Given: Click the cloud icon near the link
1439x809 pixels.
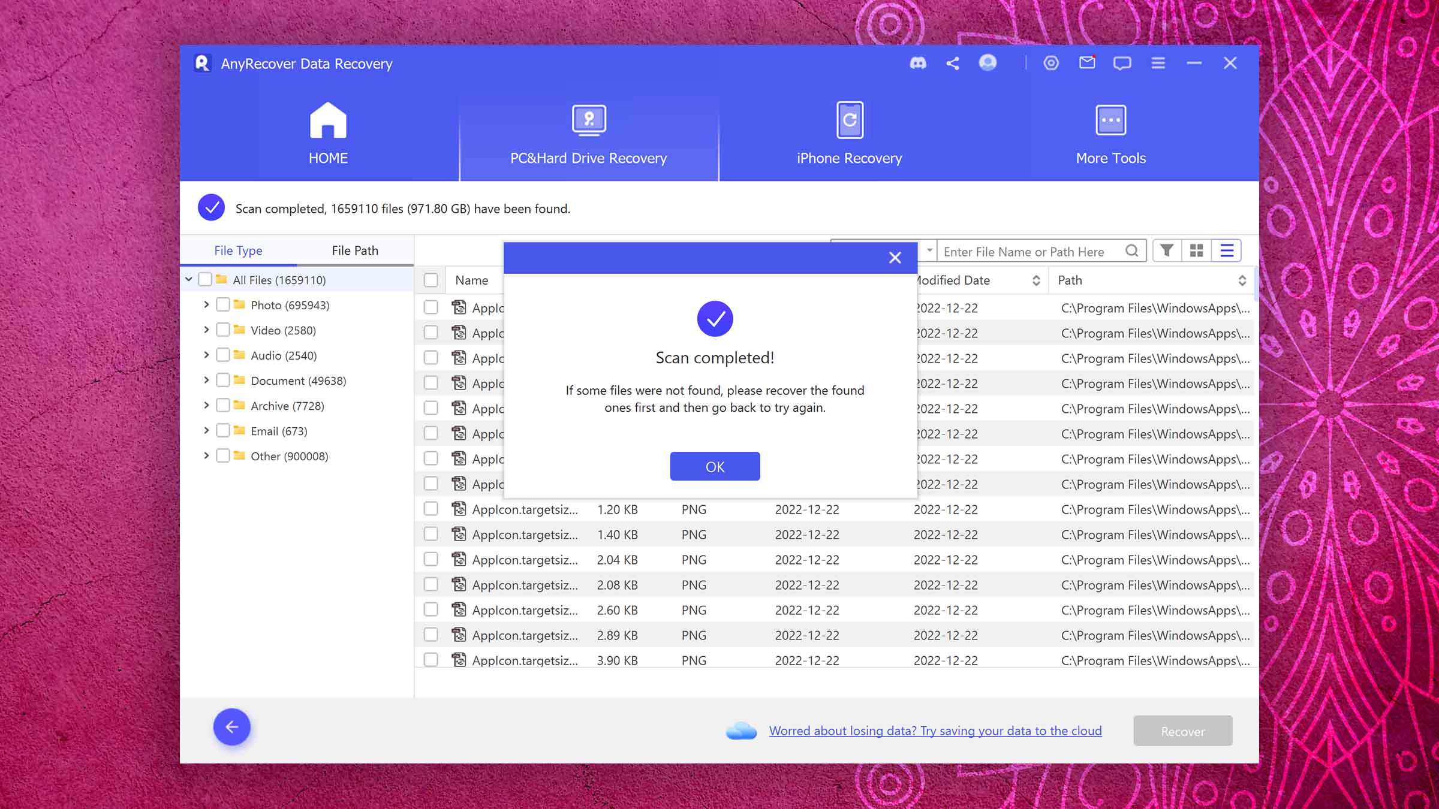Looking at the screenshot, I should (741, 730).
